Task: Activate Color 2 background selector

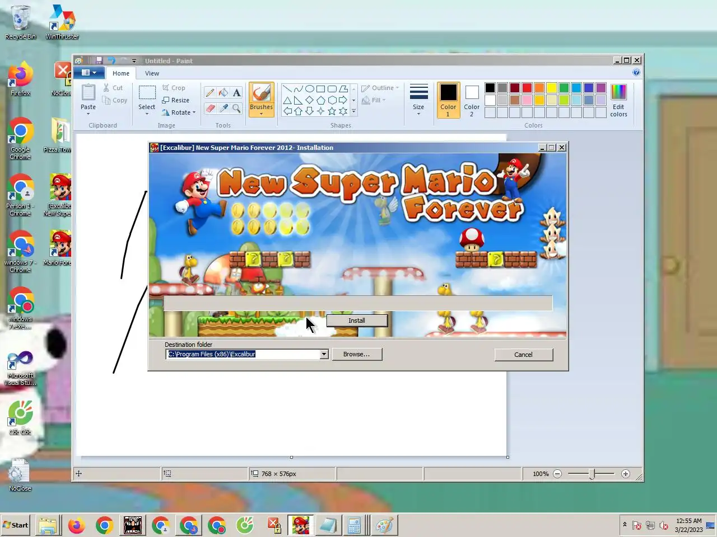Action: coord(472,100)
